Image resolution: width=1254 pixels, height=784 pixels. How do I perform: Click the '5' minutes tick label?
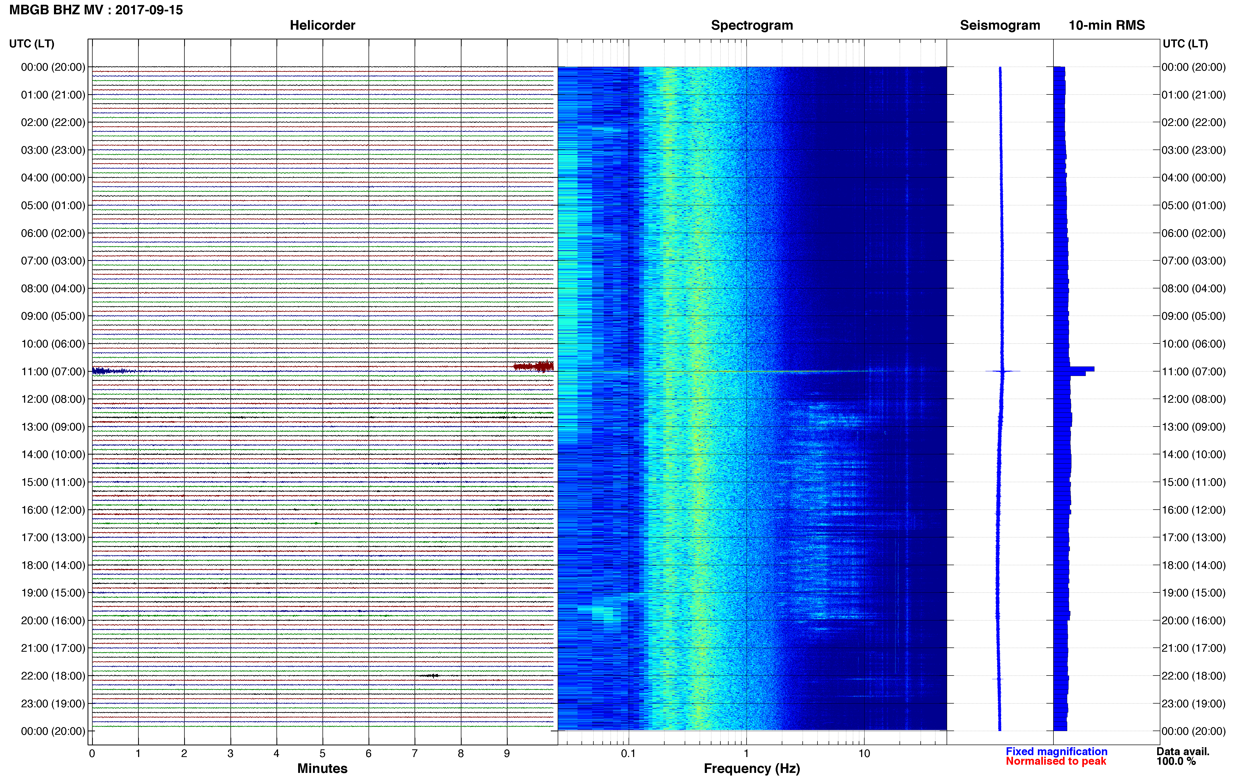[x=322, y=753]
